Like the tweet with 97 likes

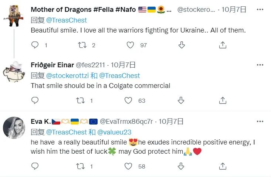coord(130,45)
